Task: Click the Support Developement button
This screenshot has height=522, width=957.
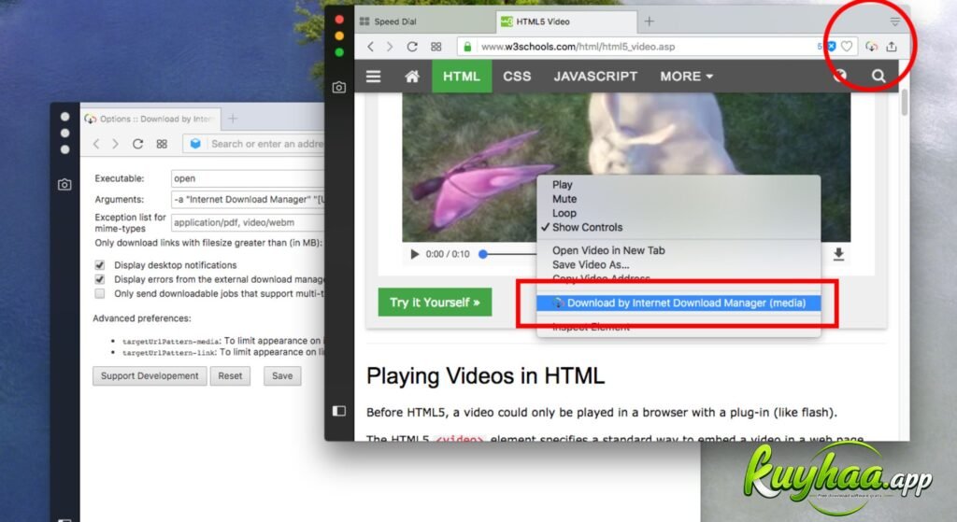Action: (x=150, y=375)
